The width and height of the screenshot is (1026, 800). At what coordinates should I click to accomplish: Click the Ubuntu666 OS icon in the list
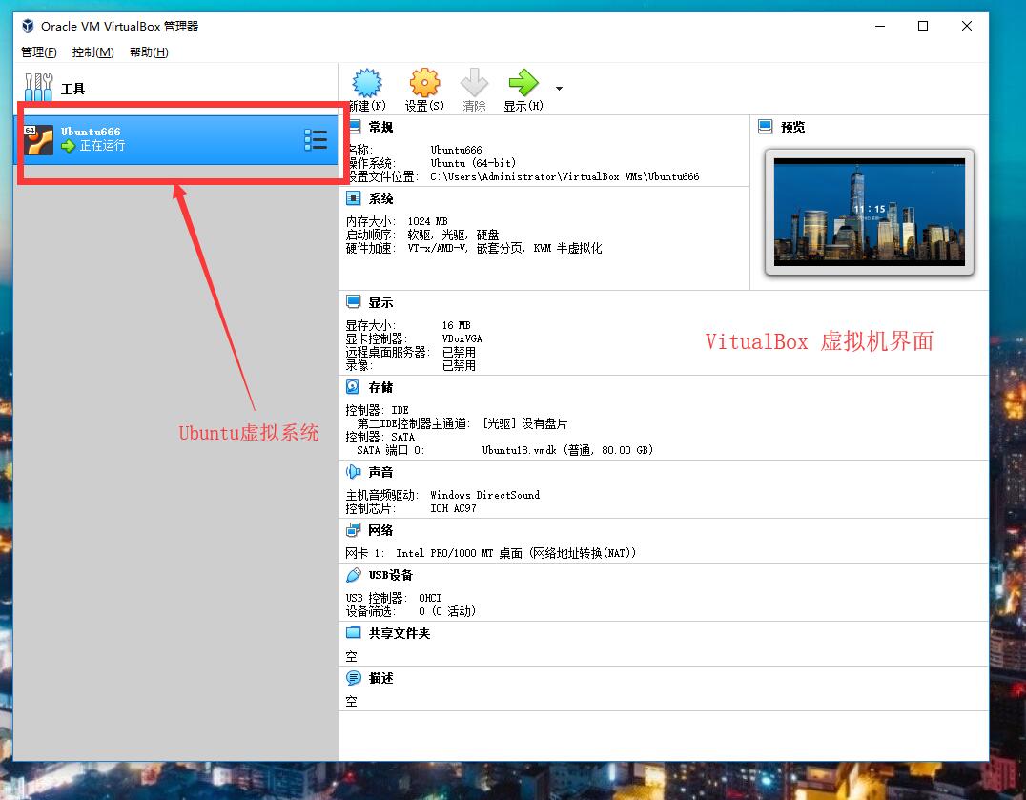tap(38, 139)
